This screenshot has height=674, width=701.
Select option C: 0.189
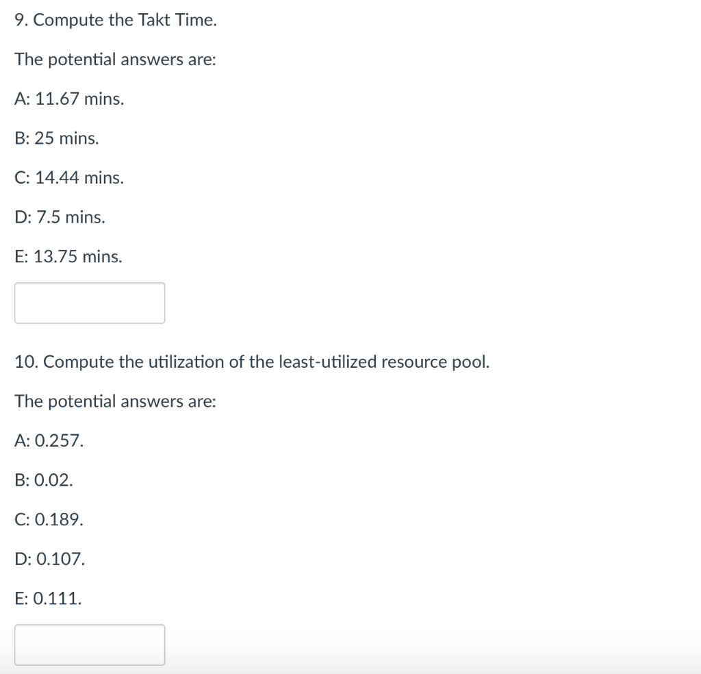coord(49,520)
